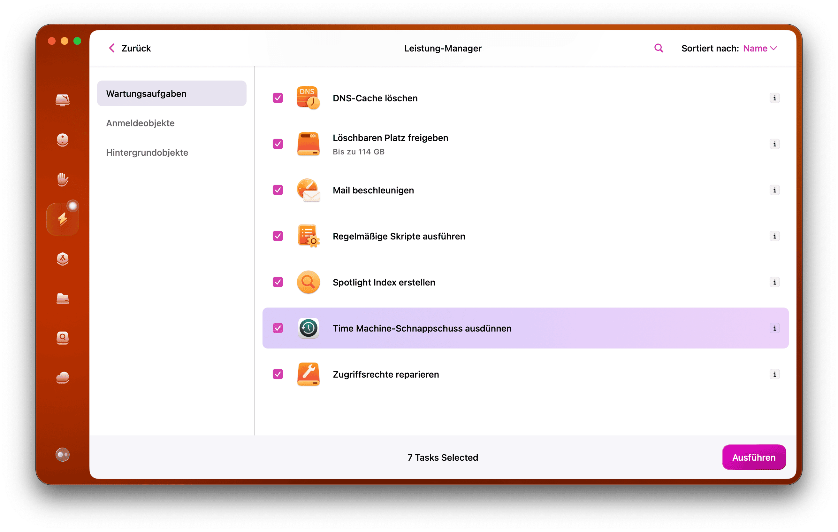Select the storage cloud icon in the sidebar
The image size is (838, 532).
click(x=63, y=378)
